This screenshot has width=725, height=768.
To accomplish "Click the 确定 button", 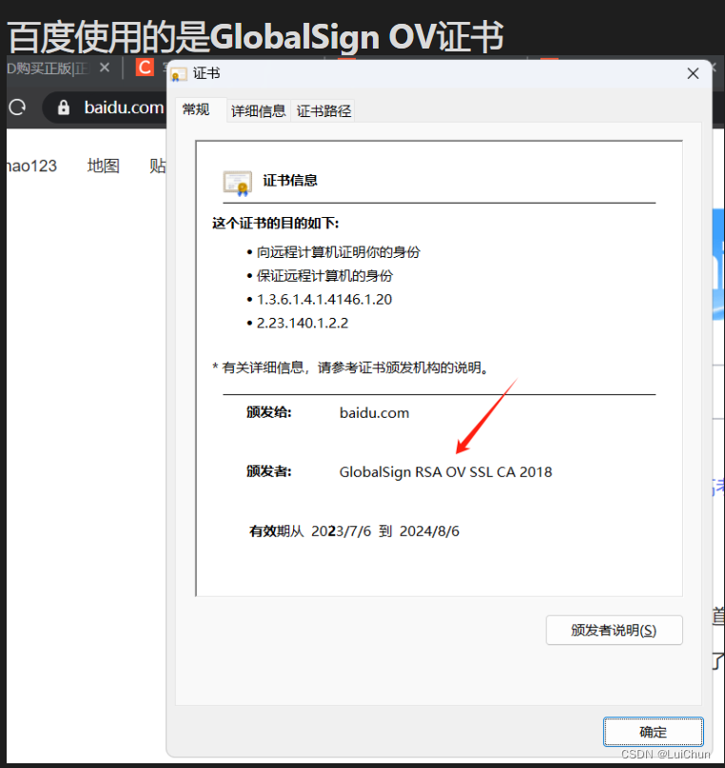I will point(653,732).
